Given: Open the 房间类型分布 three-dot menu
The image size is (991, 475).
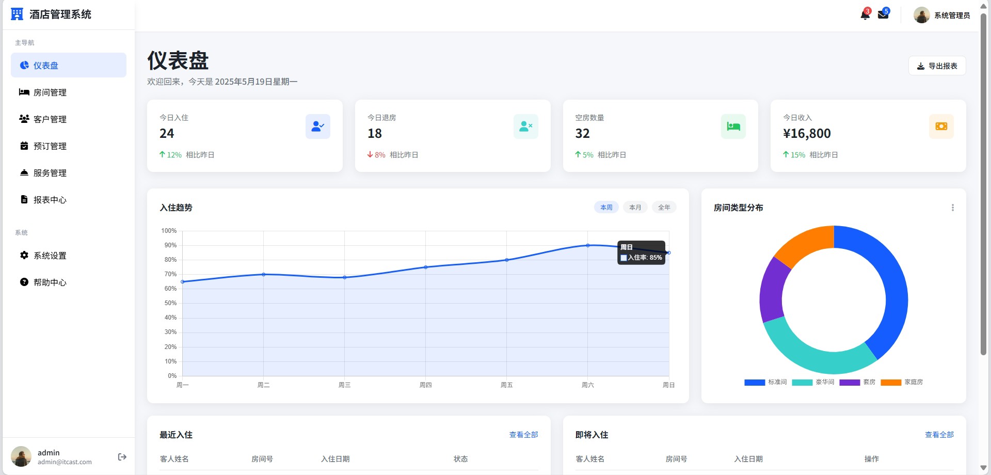Looking at the screenshot, I should (952, 208).
